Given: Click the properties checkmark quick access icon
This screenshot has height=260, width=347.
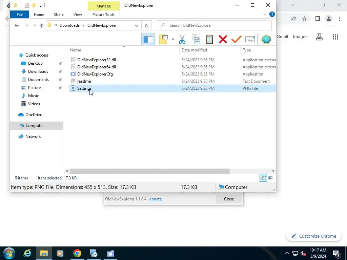Looking at the screenshot, I should point(27,5).
